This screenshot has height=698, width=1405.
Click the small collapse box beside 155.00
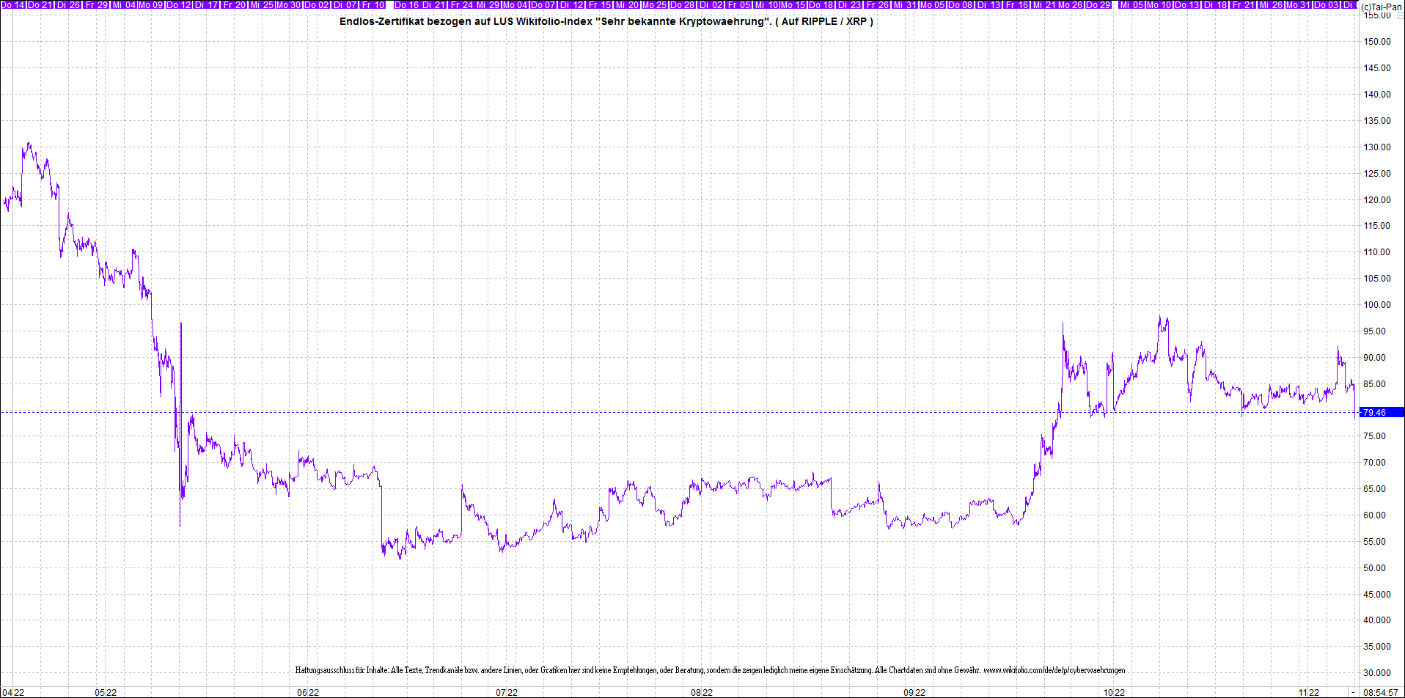[x=1399, y=15]
